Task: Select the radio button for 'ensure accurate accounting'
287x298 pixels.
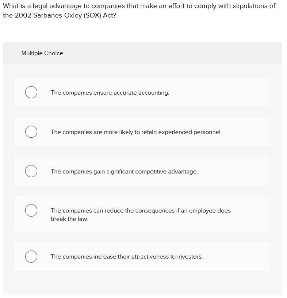Action: point(31,92)
